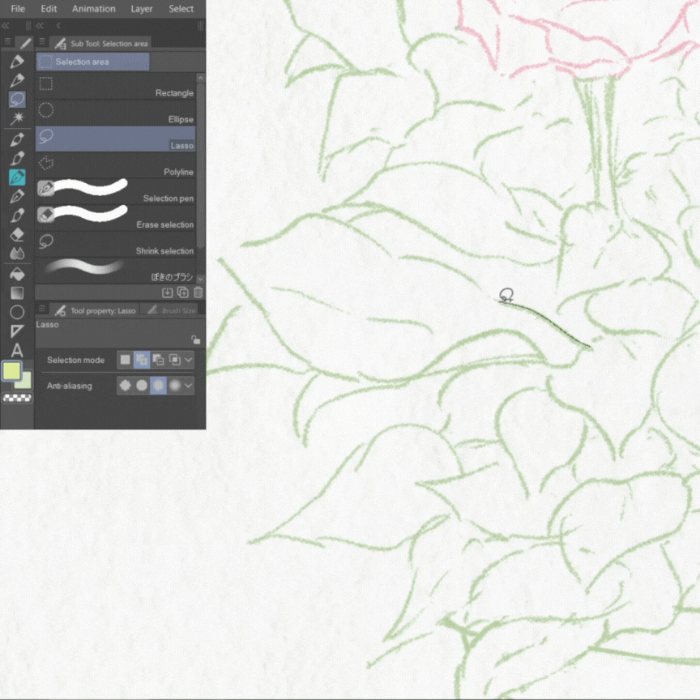Open the Tool property palette hamburger menu
The height and width of the screenshot is (700, 700).
tap(42, 309)
